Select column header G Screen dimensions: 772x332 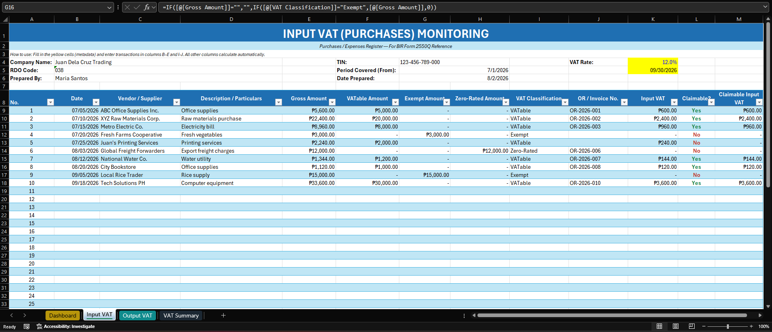point(425,19)
